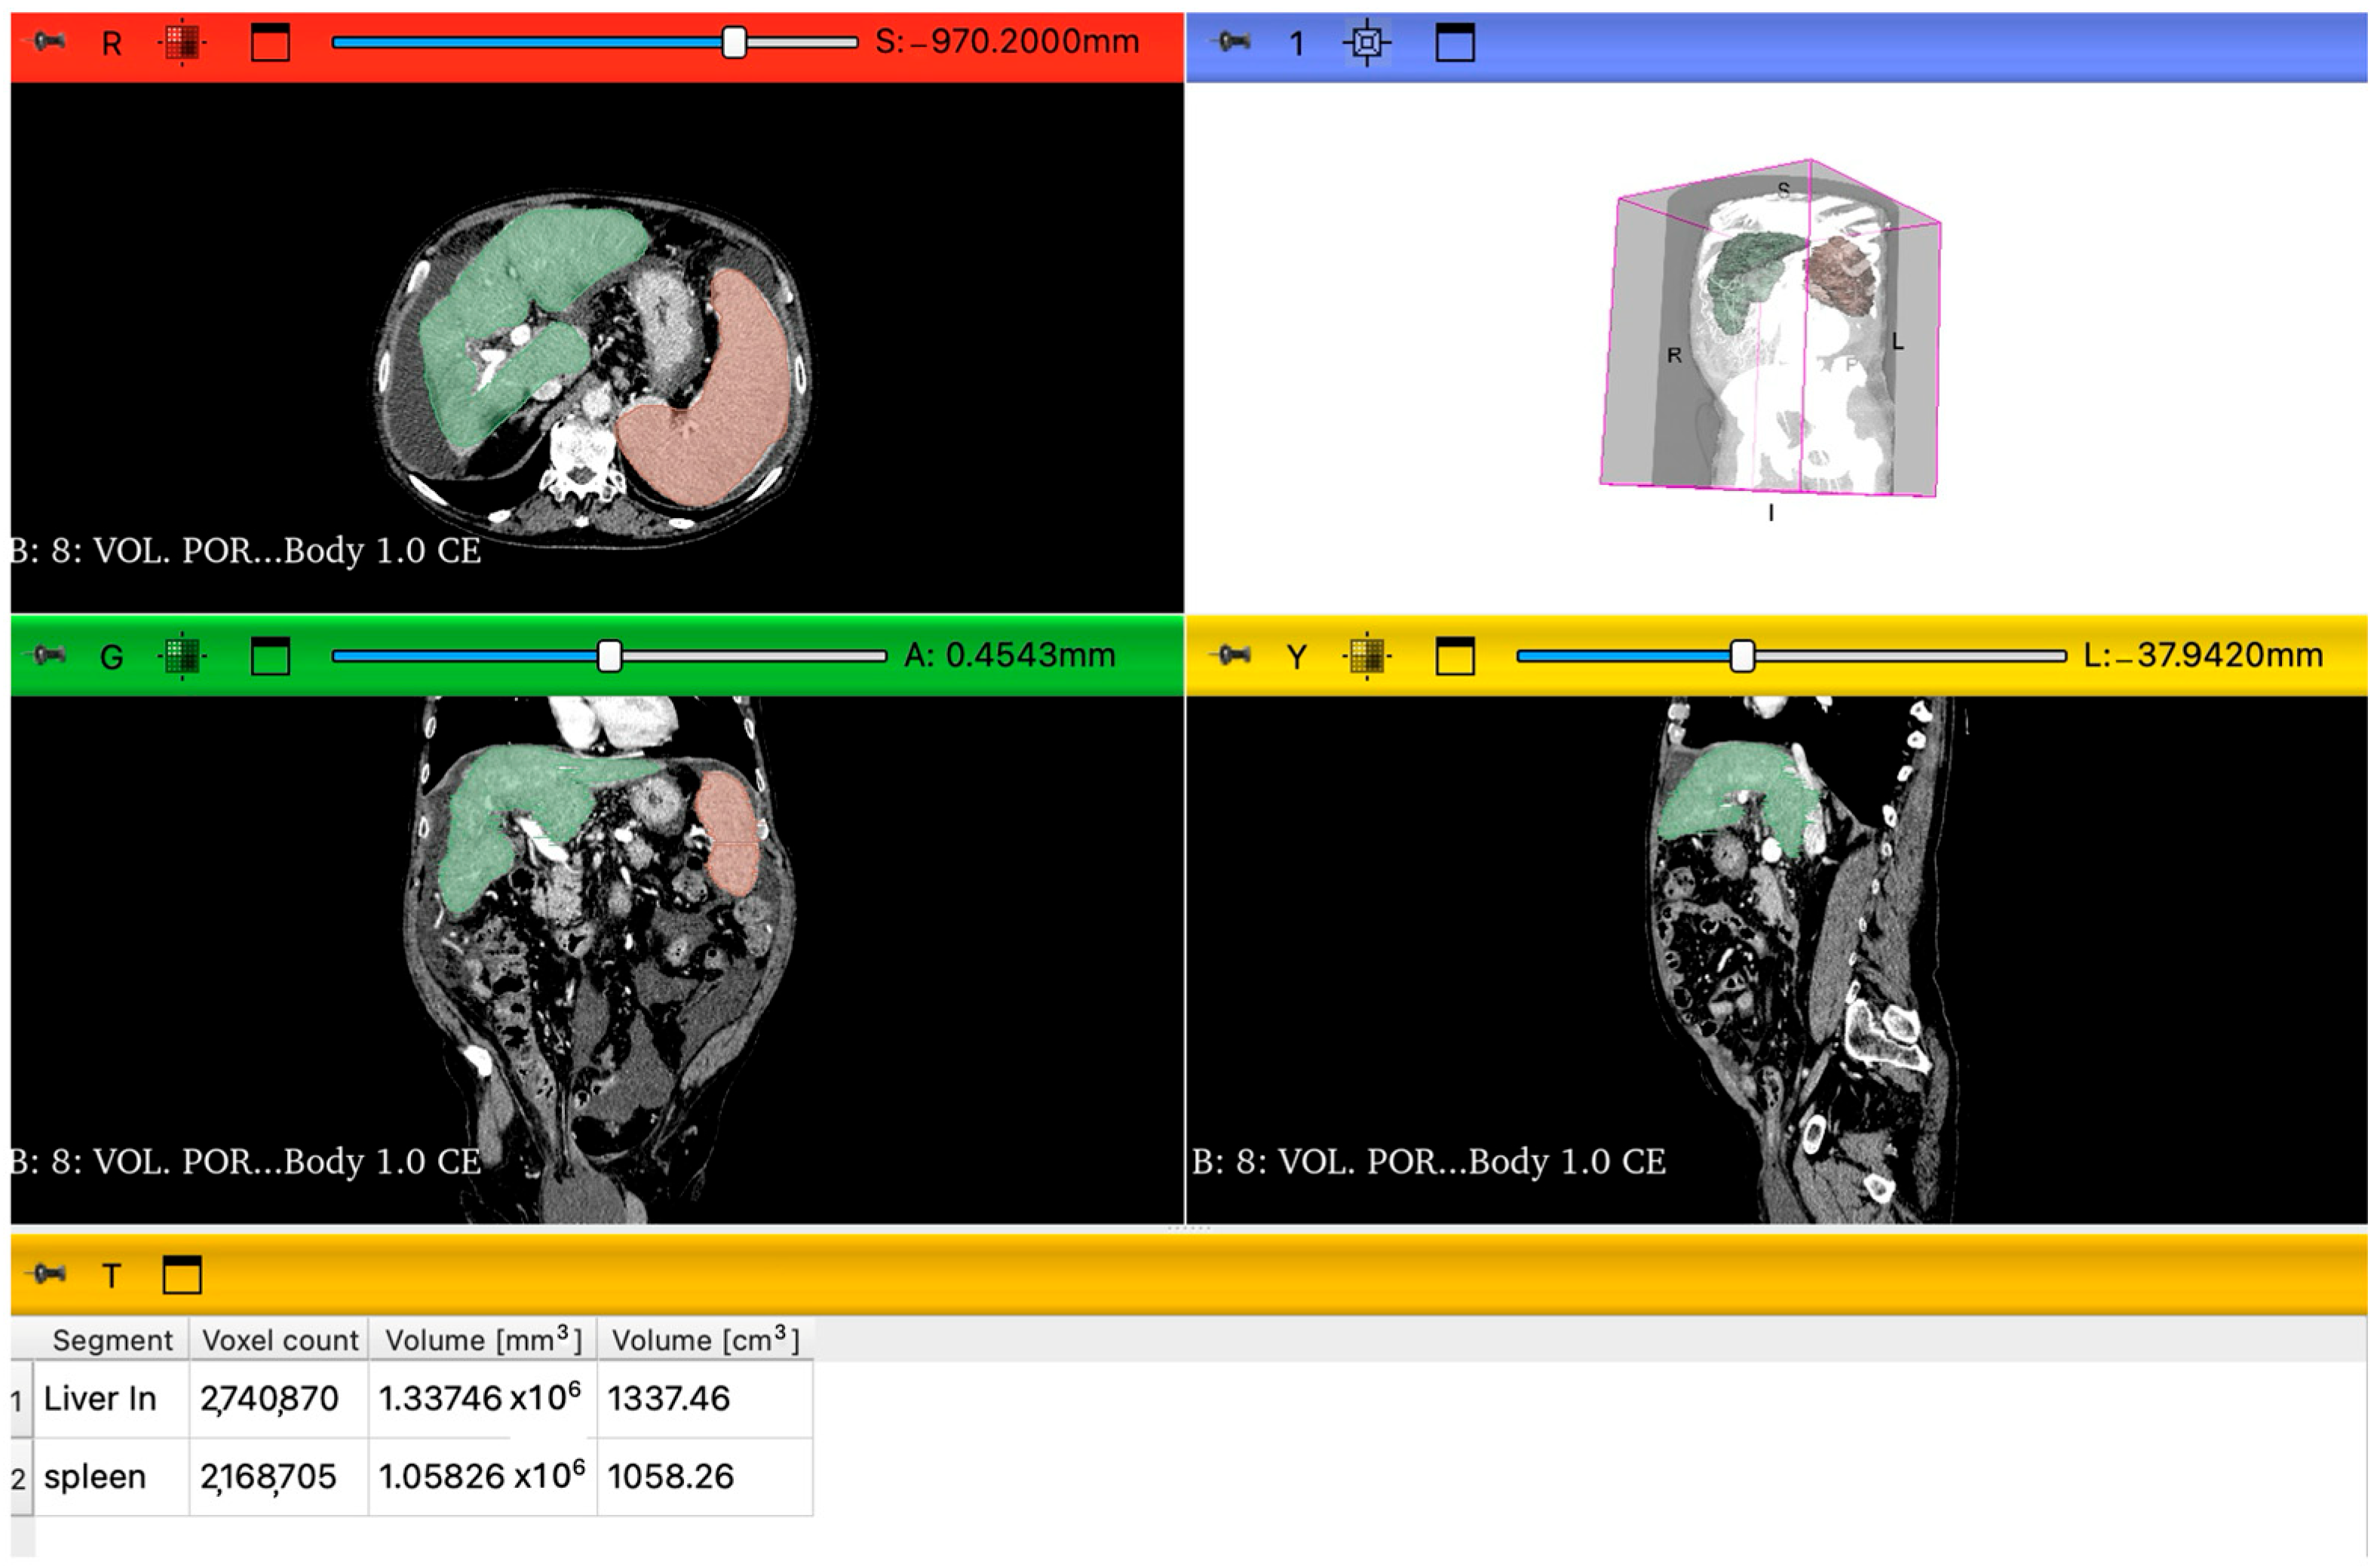Toggle slice visibility icon in yellow view
This screenshot has height=1567, width=2380.
pyautogui.click(x=1367, y=656)
